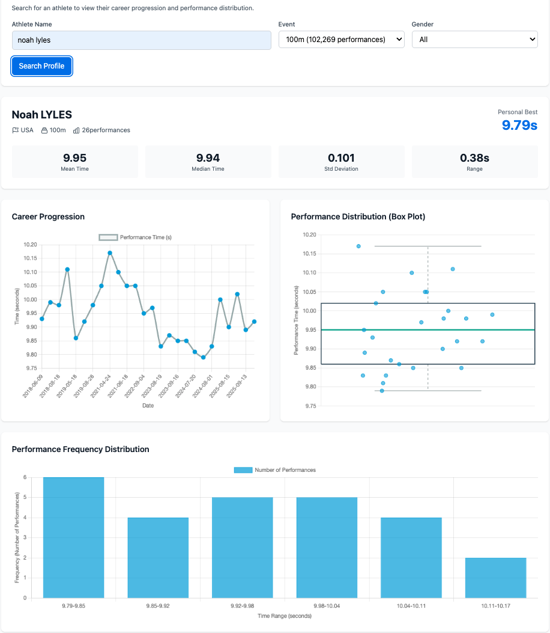Image resolution: width=550 pixels, height=633 pixels.
Task: Click the 9.94 Median Time card
Action: (208, 162)
